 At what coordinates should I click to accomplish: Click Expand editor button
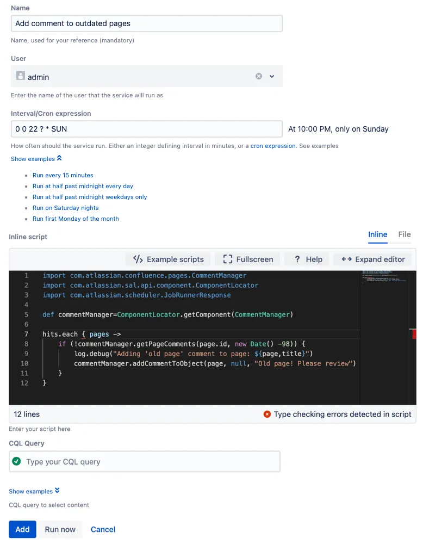pos(372,259)
